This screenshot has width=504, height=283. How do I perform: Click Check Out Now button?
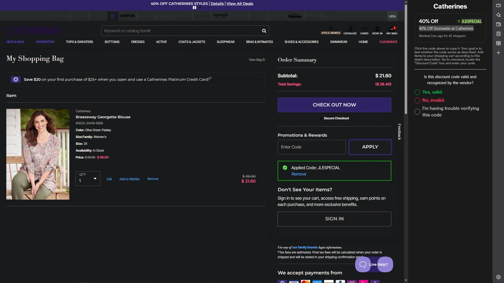334,105
